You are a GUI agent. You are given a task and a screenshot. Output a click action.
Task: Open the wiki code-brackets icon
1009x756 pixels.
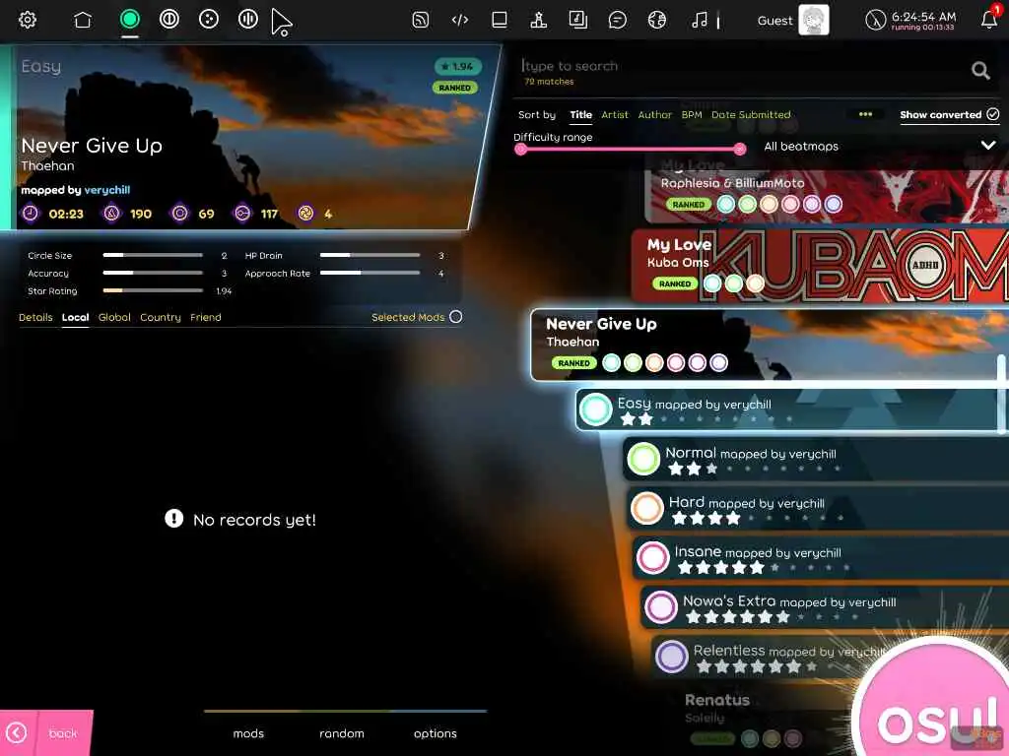(460, 20)
